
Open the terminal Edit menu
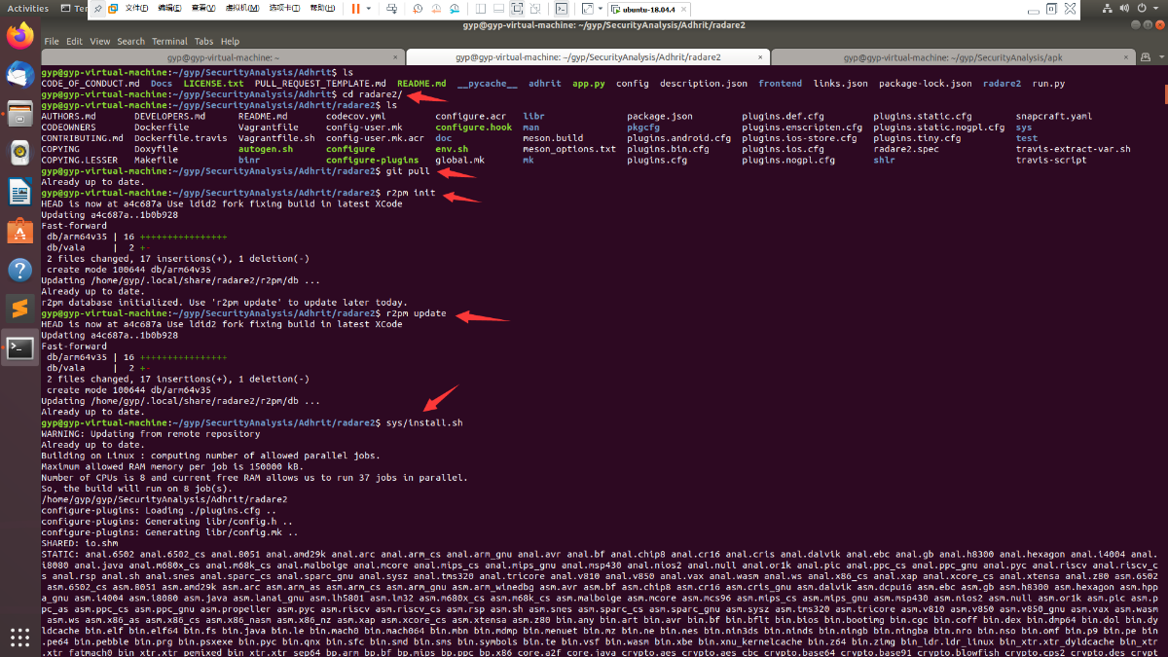75,42
